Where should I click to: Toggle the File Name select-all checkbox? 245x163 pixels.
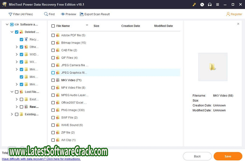point(53,26)
